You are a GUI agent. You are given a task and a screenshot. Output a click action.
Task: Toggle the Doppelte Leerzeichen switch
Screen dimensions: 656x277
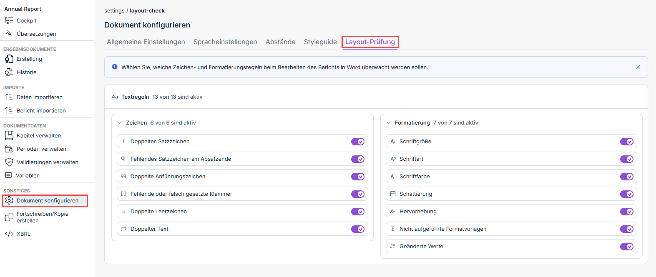click(358, 212)
